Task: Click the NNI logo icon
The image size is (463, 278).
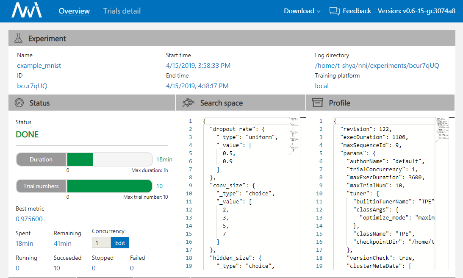Action: coord(27,11)
